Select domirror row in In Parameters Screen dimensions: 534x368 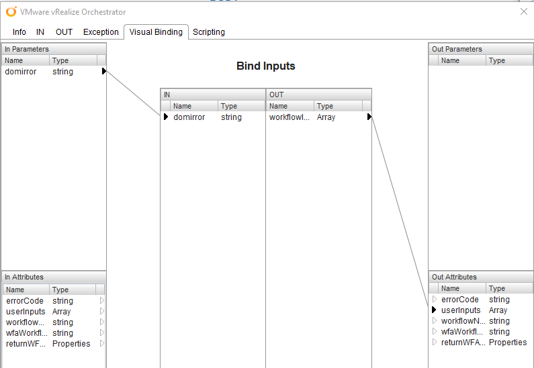pyautogui.click(x=40, y=72)
